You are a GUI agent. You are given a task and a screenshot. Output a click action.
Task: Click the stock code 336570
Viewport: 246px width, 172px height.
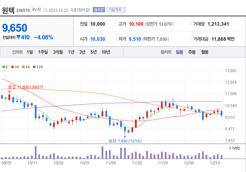pyautogui.click(x=23, y=11)
